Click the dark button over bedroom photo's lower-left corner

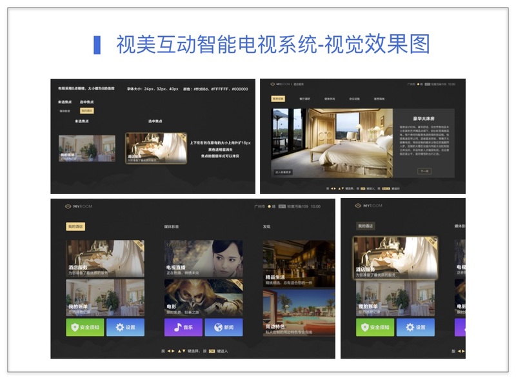(x=283, y=172)
